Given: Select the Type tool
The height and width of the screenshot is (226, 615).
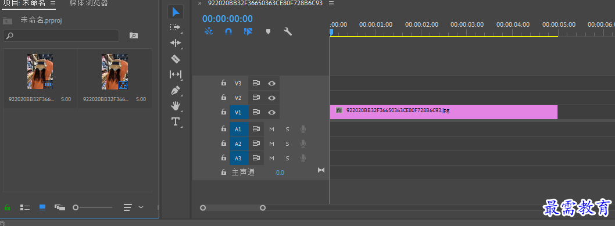Looking at the screenshot, I should click(176, 121).
